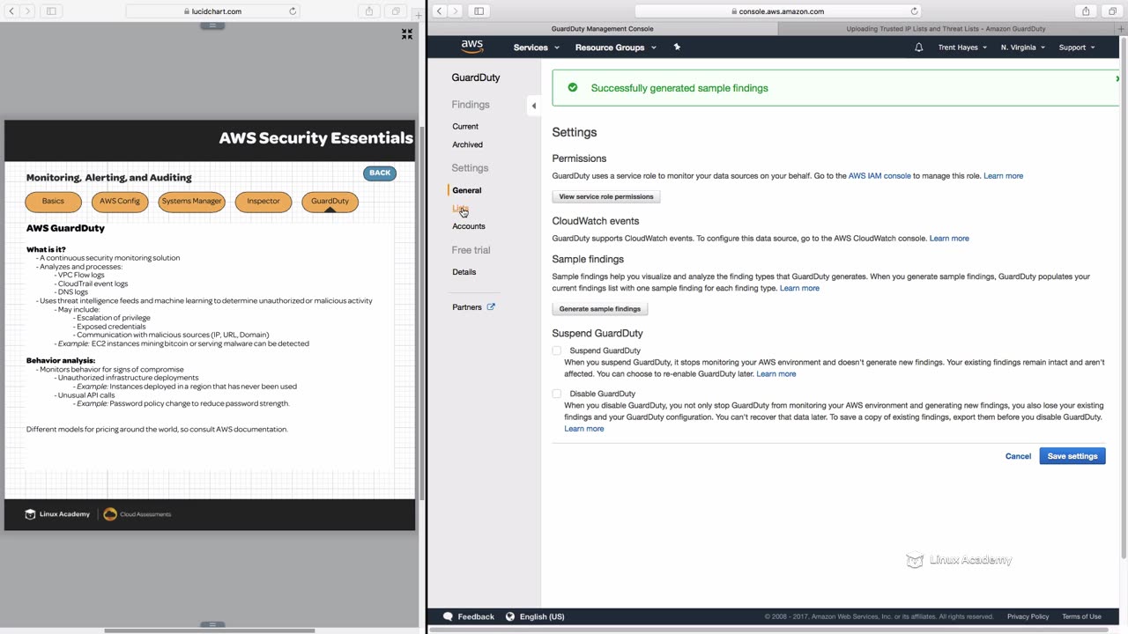The width and height of the screenshot is (1128, 634).
Task: Open the Services dropdown menu
Action: pyautogui.click(x=536, y=48)
